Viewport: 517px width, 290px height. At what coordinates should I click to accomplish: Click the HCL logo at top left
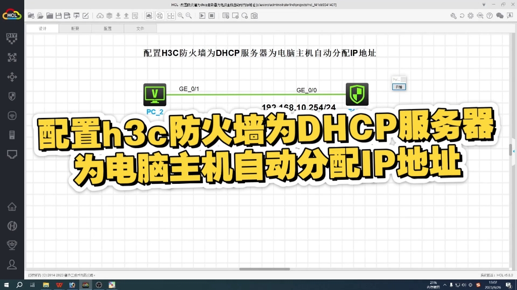[x=12, y=15]
